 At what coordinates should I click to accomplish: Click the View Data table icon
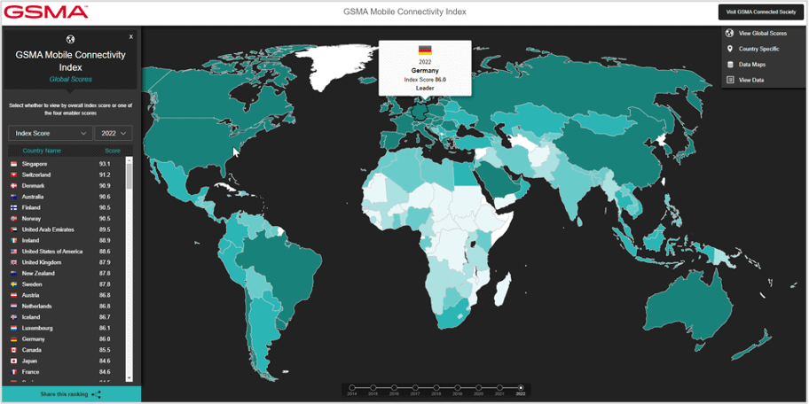(x=730, y=80)
